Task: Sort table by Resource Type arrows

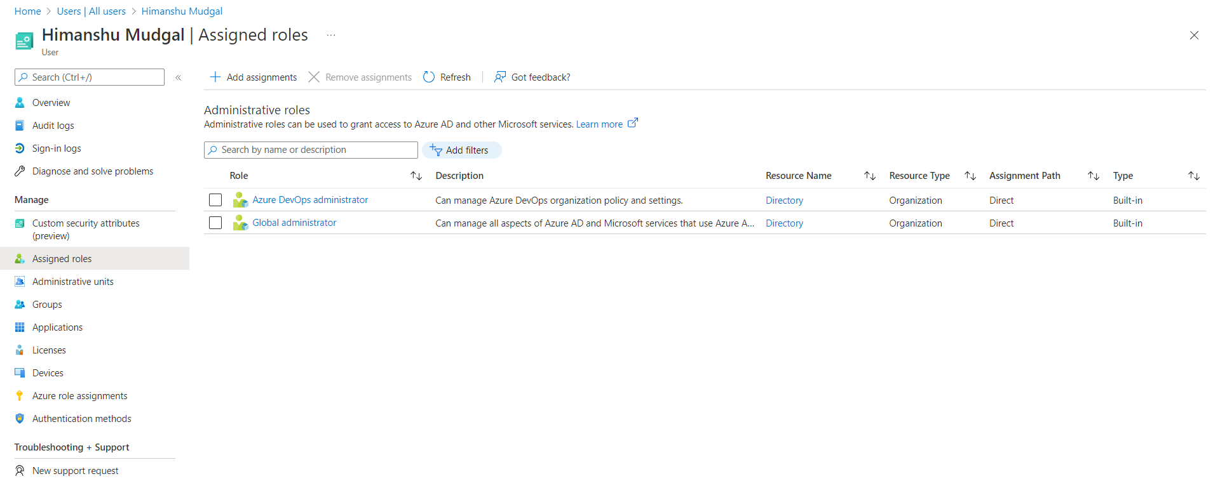Action: click(970, 176)
